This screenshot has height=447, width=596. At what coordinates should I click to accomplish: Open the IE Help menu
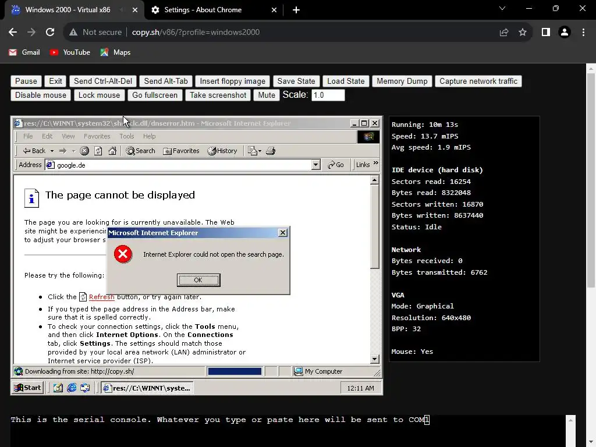[x=150, y=136]
